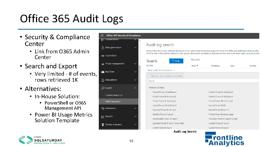Expand the Classifications chevron
This screenshot has width=262, height=147.
click(135, 39)
